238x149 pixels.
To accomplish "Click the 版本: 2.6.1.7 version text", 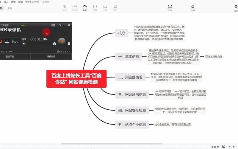I will pos(63,52).
